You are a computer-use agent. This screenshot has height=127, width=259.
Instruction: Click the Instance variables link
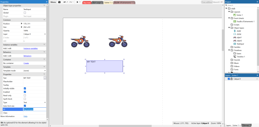coord(30,49)
